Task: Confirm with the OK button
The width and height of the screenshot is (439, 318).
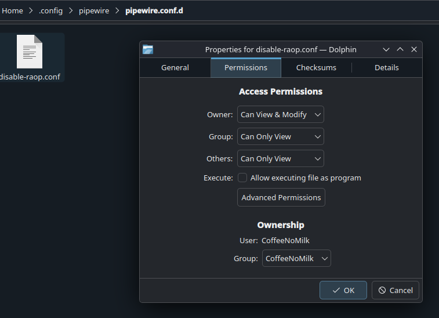Action: pyautogui.click(x=343, y=290)
